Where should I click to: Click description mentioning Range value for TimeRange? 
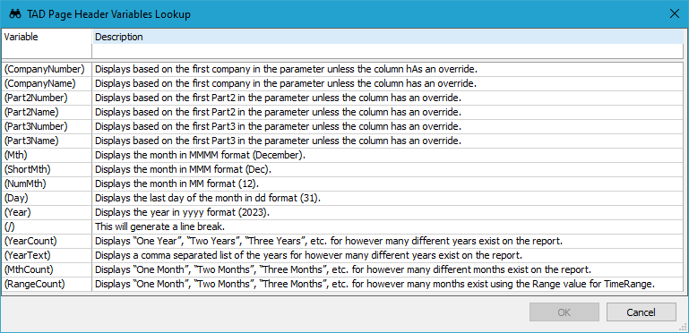coord(375,285)
